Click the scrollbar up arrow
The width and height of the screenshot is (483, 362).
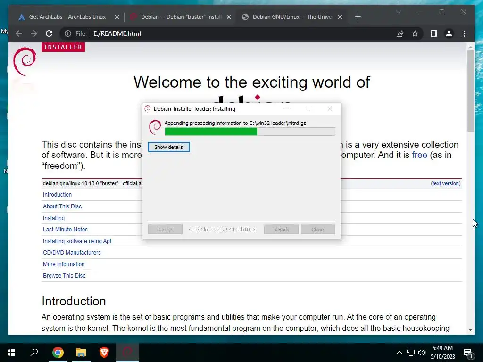pos(470,47)
